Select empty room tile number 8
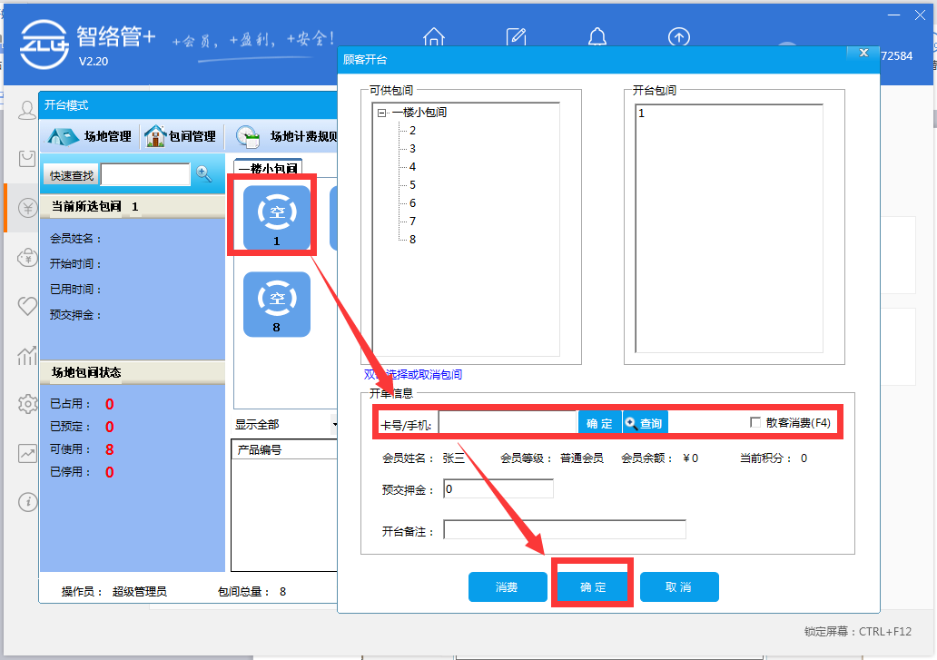This screenshot has height=660, width=937. point(277,304)
